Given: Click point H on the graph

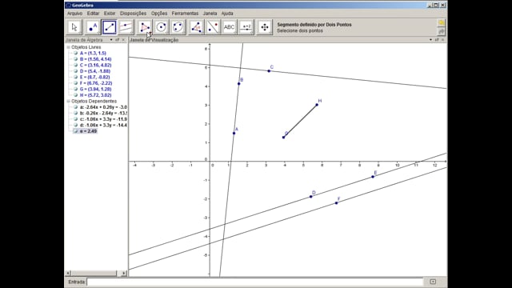Looking at the screenshot, I should click(x=317, y=105).
